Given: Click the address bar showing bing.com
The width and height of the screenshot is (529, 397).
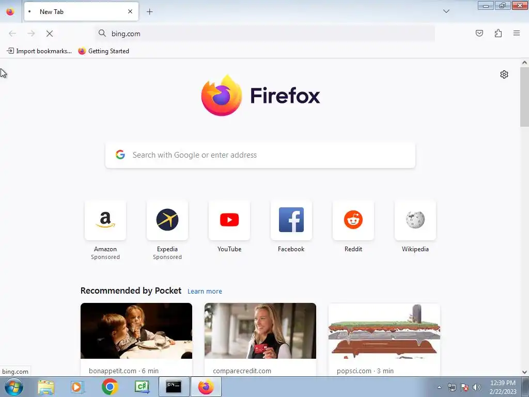Looking at the screenshot, I should click(265, 34).
